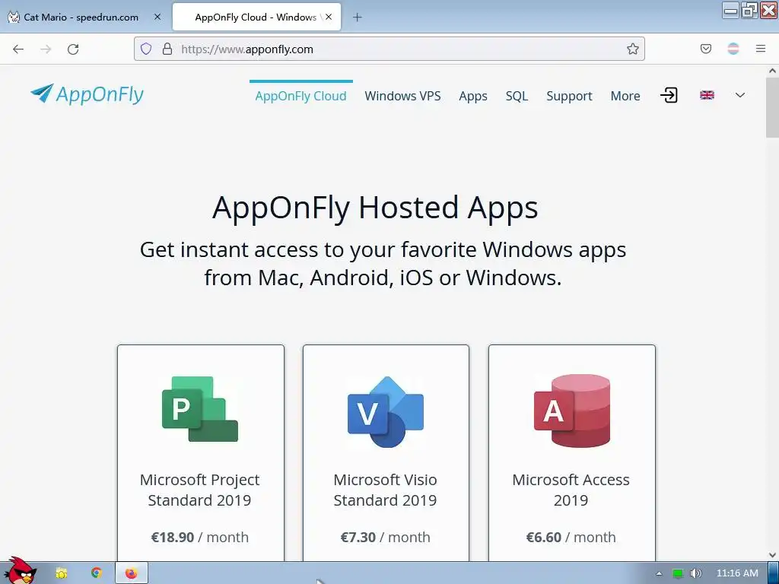Click the address bar URL field
This screenshot has height=584, width=779.
[x=389, y=49]
